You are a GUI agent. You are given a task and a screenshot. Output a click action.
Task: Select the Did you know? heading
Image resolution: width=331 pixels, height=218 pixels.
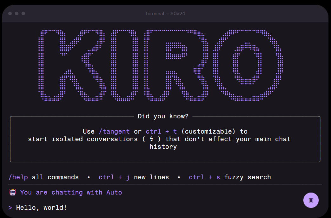point(164,116)
